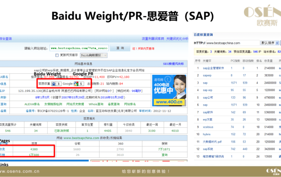Open the 友情链接检测 link
281x177 pixels.
(53, 104)
